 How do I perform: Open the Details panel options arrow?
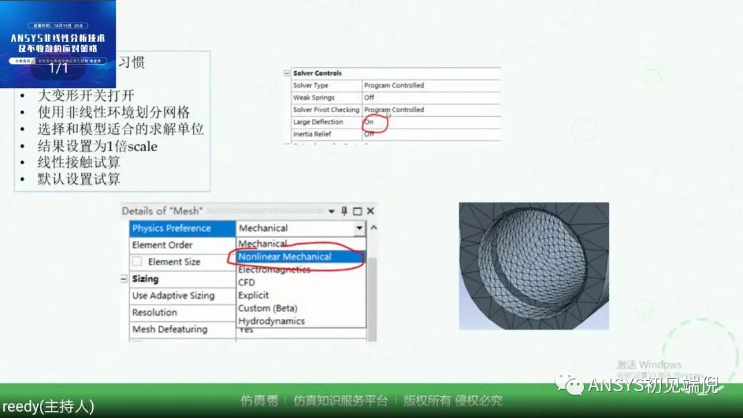click(x=331, y=211)
